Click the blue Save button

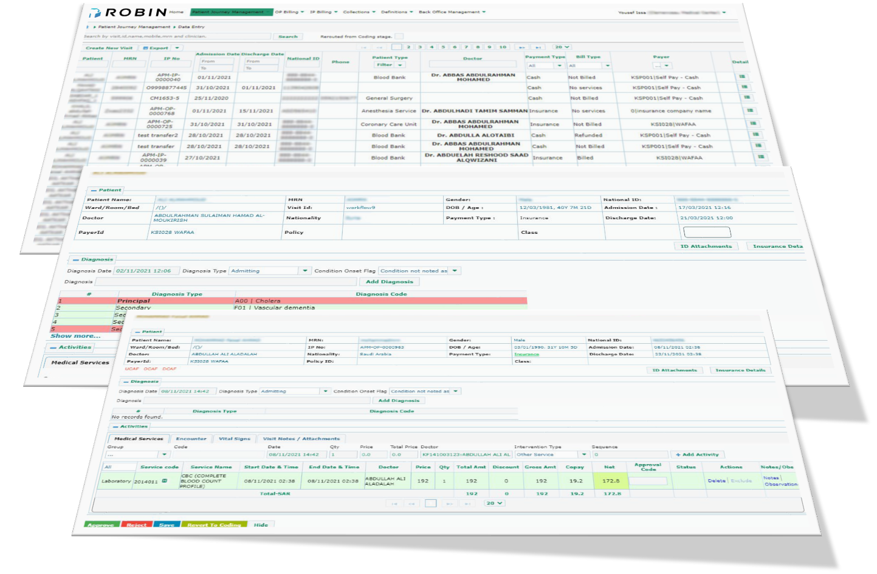[167, 525]
